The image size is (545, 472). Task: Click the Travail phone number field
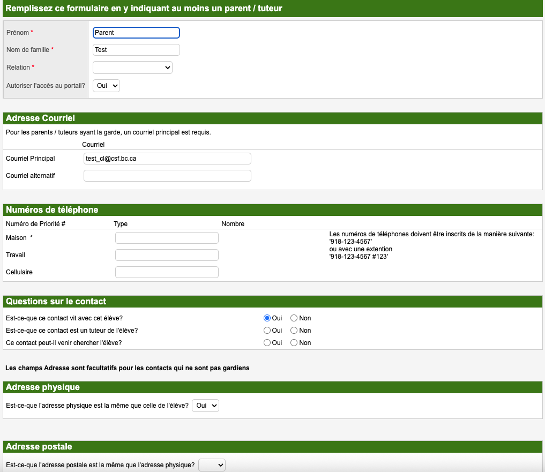(167, 255)
